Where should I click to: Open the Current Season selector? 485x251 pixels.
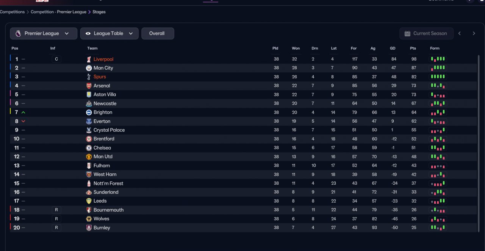(x=426, y=33)
